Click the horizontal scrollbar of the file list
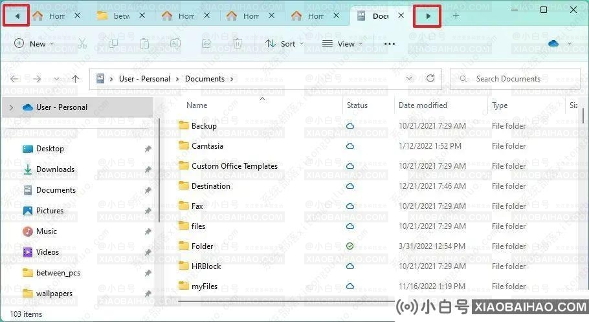This screenshot has height=322, width=589. pos(286,301)
